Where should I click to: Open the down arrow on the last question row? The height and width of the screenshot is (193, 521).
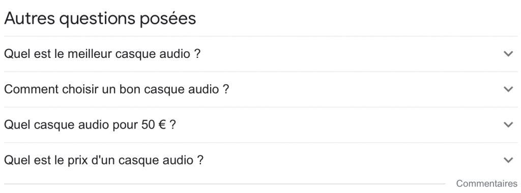[x=508, y=160]
